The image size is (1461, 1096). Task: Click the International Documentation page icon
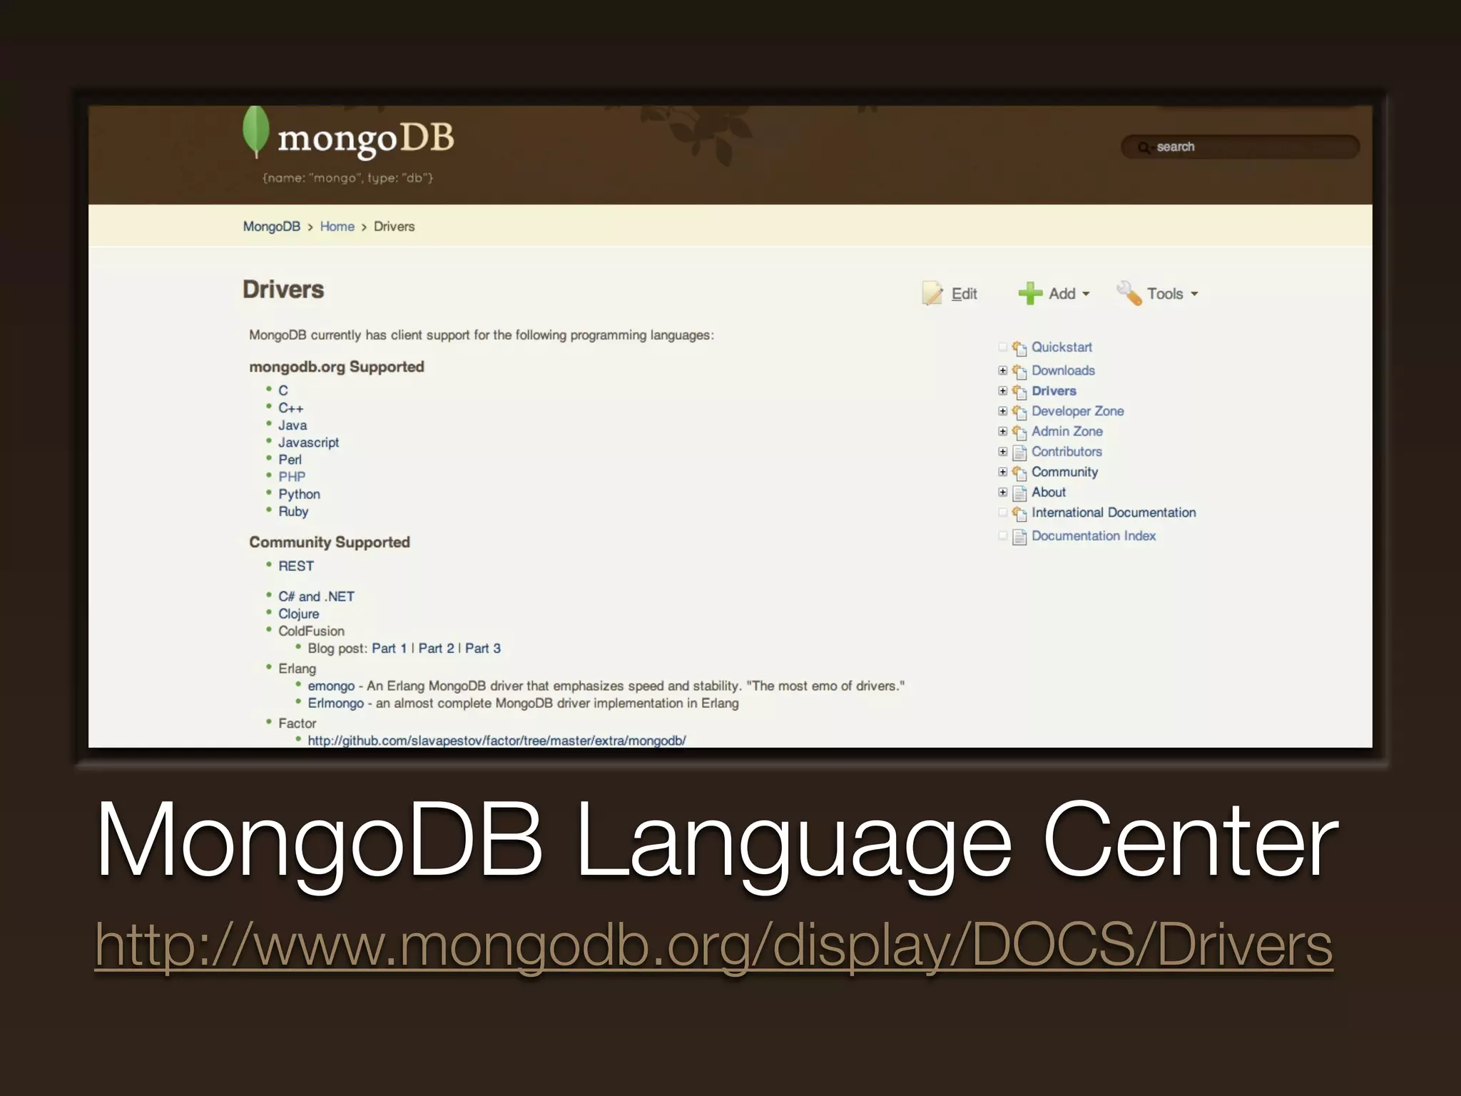[x=1019, y=514]
